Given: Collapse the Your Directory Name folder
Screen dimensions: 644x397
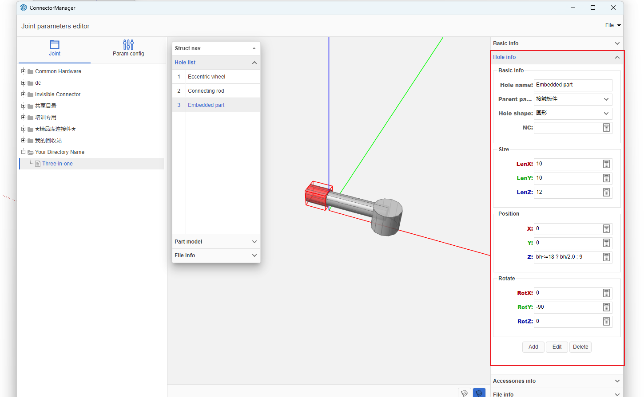Looking at the screenshot, I should pyautogui.click(x=24, y=152).
